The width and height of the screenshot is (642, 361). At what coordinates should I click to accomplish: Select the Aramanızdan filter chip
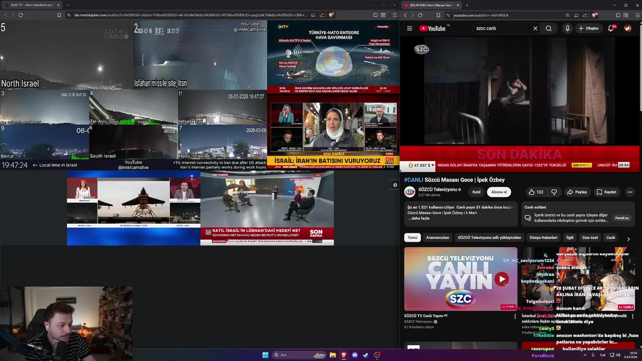(x=437, y=238)
